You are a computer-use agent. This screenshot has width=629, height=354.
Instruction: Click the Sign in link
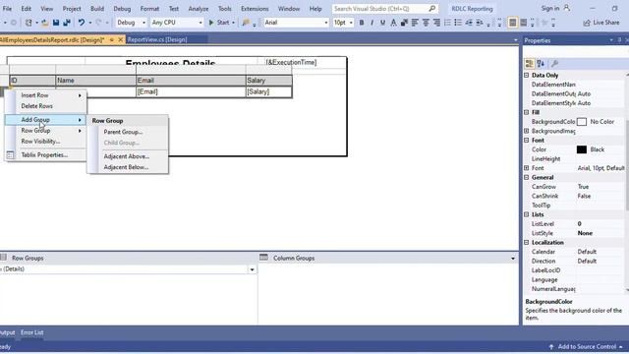pos(550,9)
